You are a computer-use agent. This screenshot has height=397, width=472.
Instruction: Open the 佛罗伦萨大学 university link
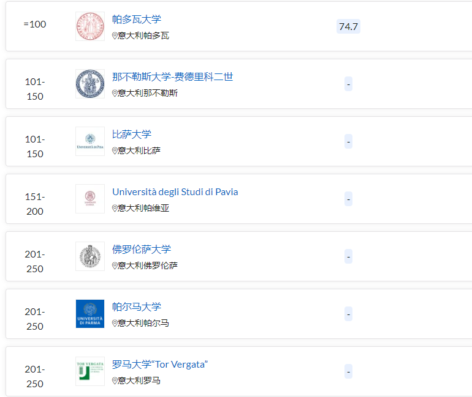(142, 249)
